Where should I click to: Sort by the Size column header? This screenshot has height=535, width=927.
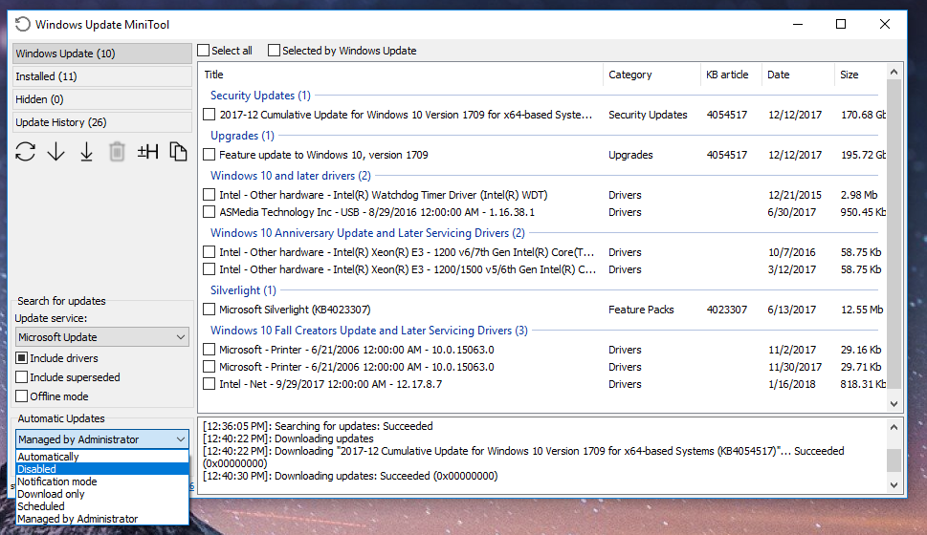pyautogui.click(x=860, y=75)
